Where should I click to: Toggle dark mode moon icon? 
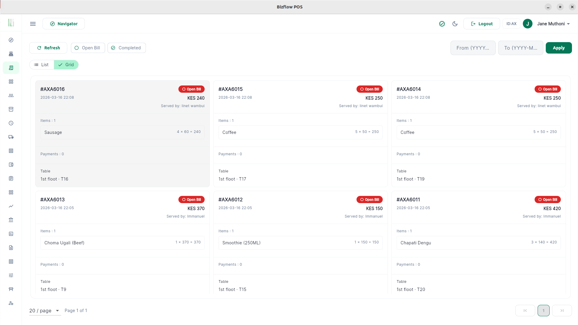point(455,24)
